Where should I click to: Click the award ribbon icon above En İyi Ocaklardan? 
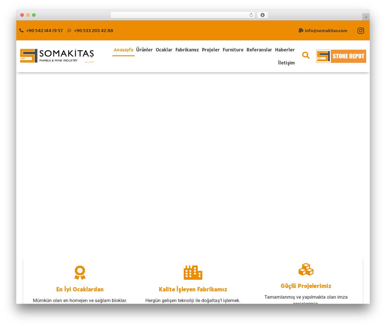click(80, 273)
